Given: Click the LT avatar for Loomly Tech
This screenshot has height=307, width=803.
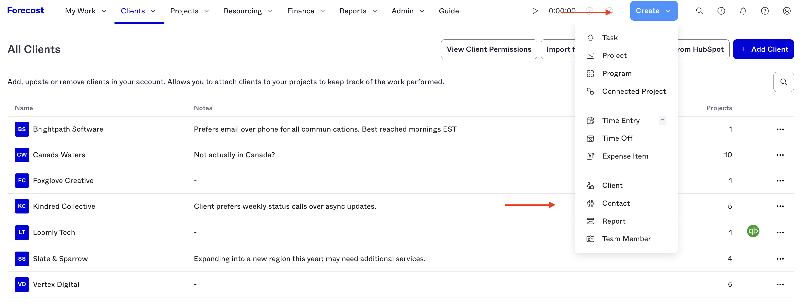Looking at the screenshot, I should click(x=22, y=232).
